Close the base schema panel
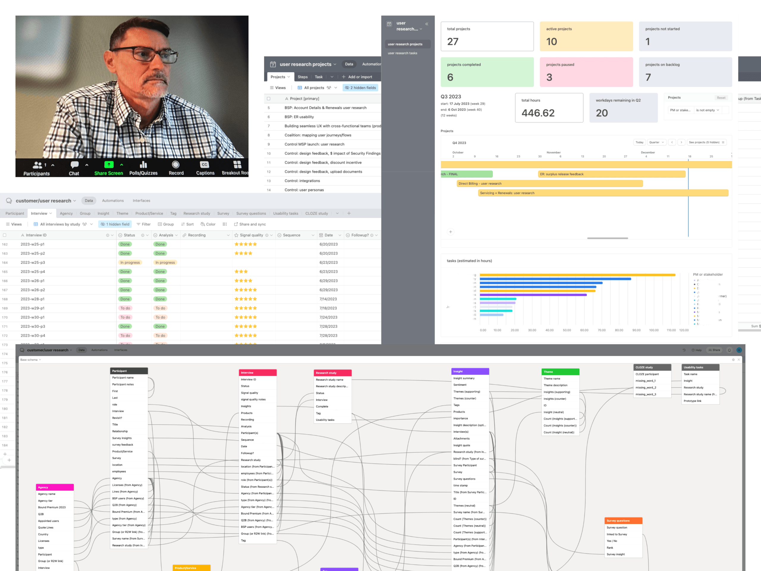This screenshot has height=571, width=761. (739, 360)
